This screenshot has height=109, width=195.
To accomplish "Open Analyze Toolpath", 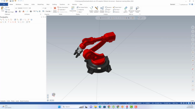I will (x=102, y=9).
